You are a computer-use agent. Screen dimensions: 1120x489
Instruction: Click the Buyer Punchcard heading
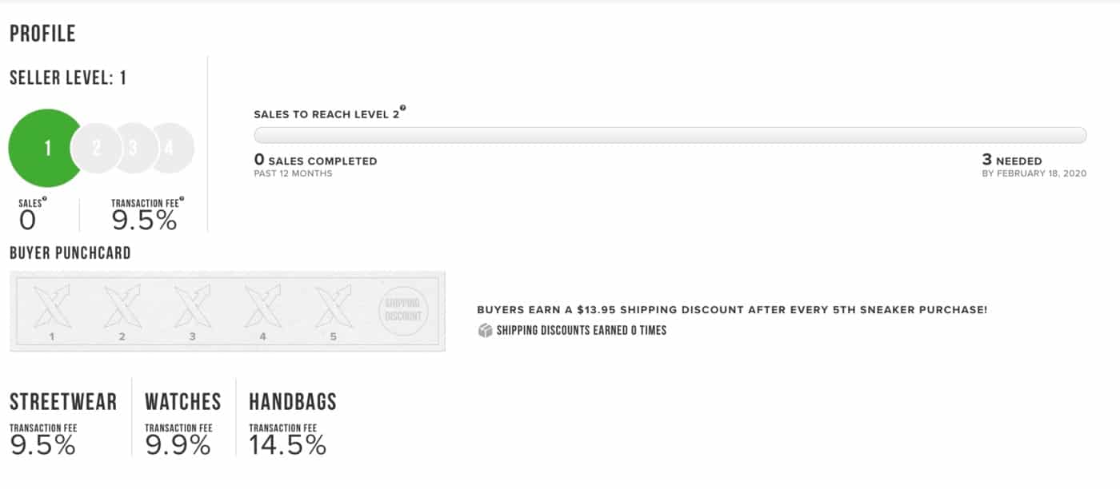pyautogui.click(x=70, y=253)
